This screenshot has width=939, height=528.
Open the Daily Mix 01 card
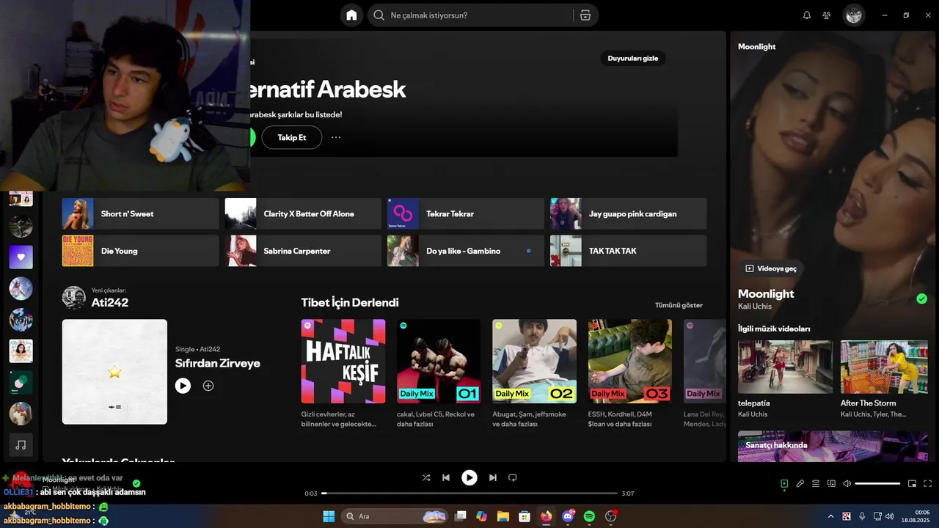click(439, 373)
